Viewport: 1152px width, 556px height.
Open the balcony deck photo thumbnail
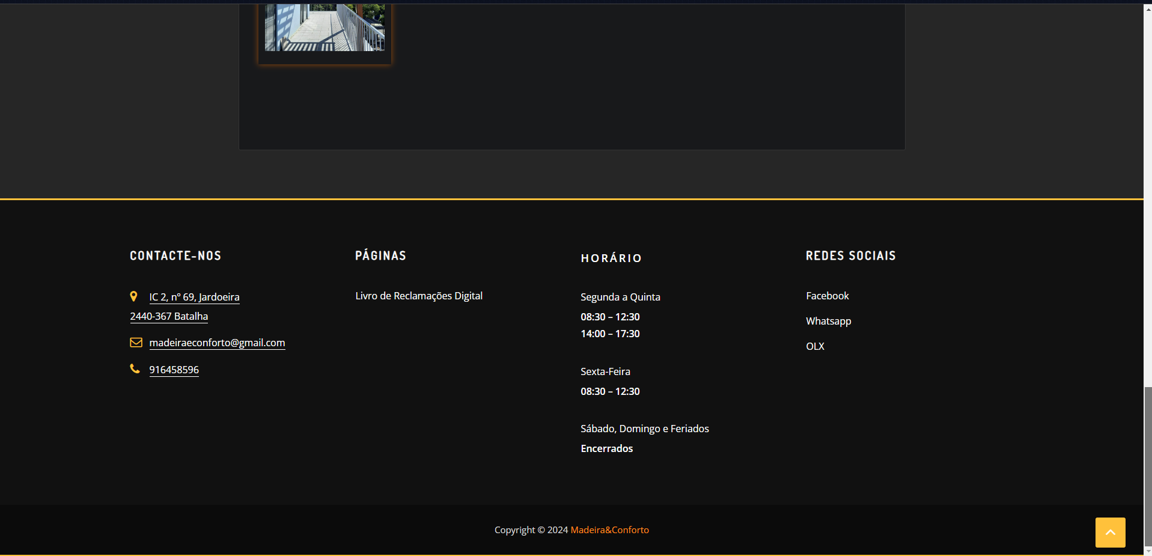(325, 29)
